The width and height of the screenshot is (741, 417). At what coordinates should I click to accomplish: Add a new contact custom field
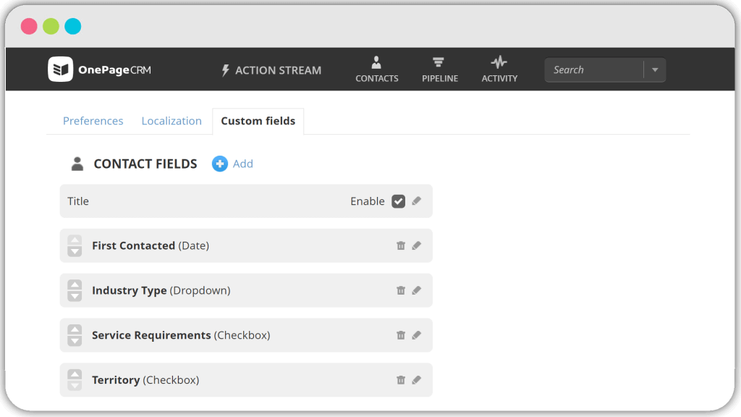pyautogui.click(x=232, y=164)
